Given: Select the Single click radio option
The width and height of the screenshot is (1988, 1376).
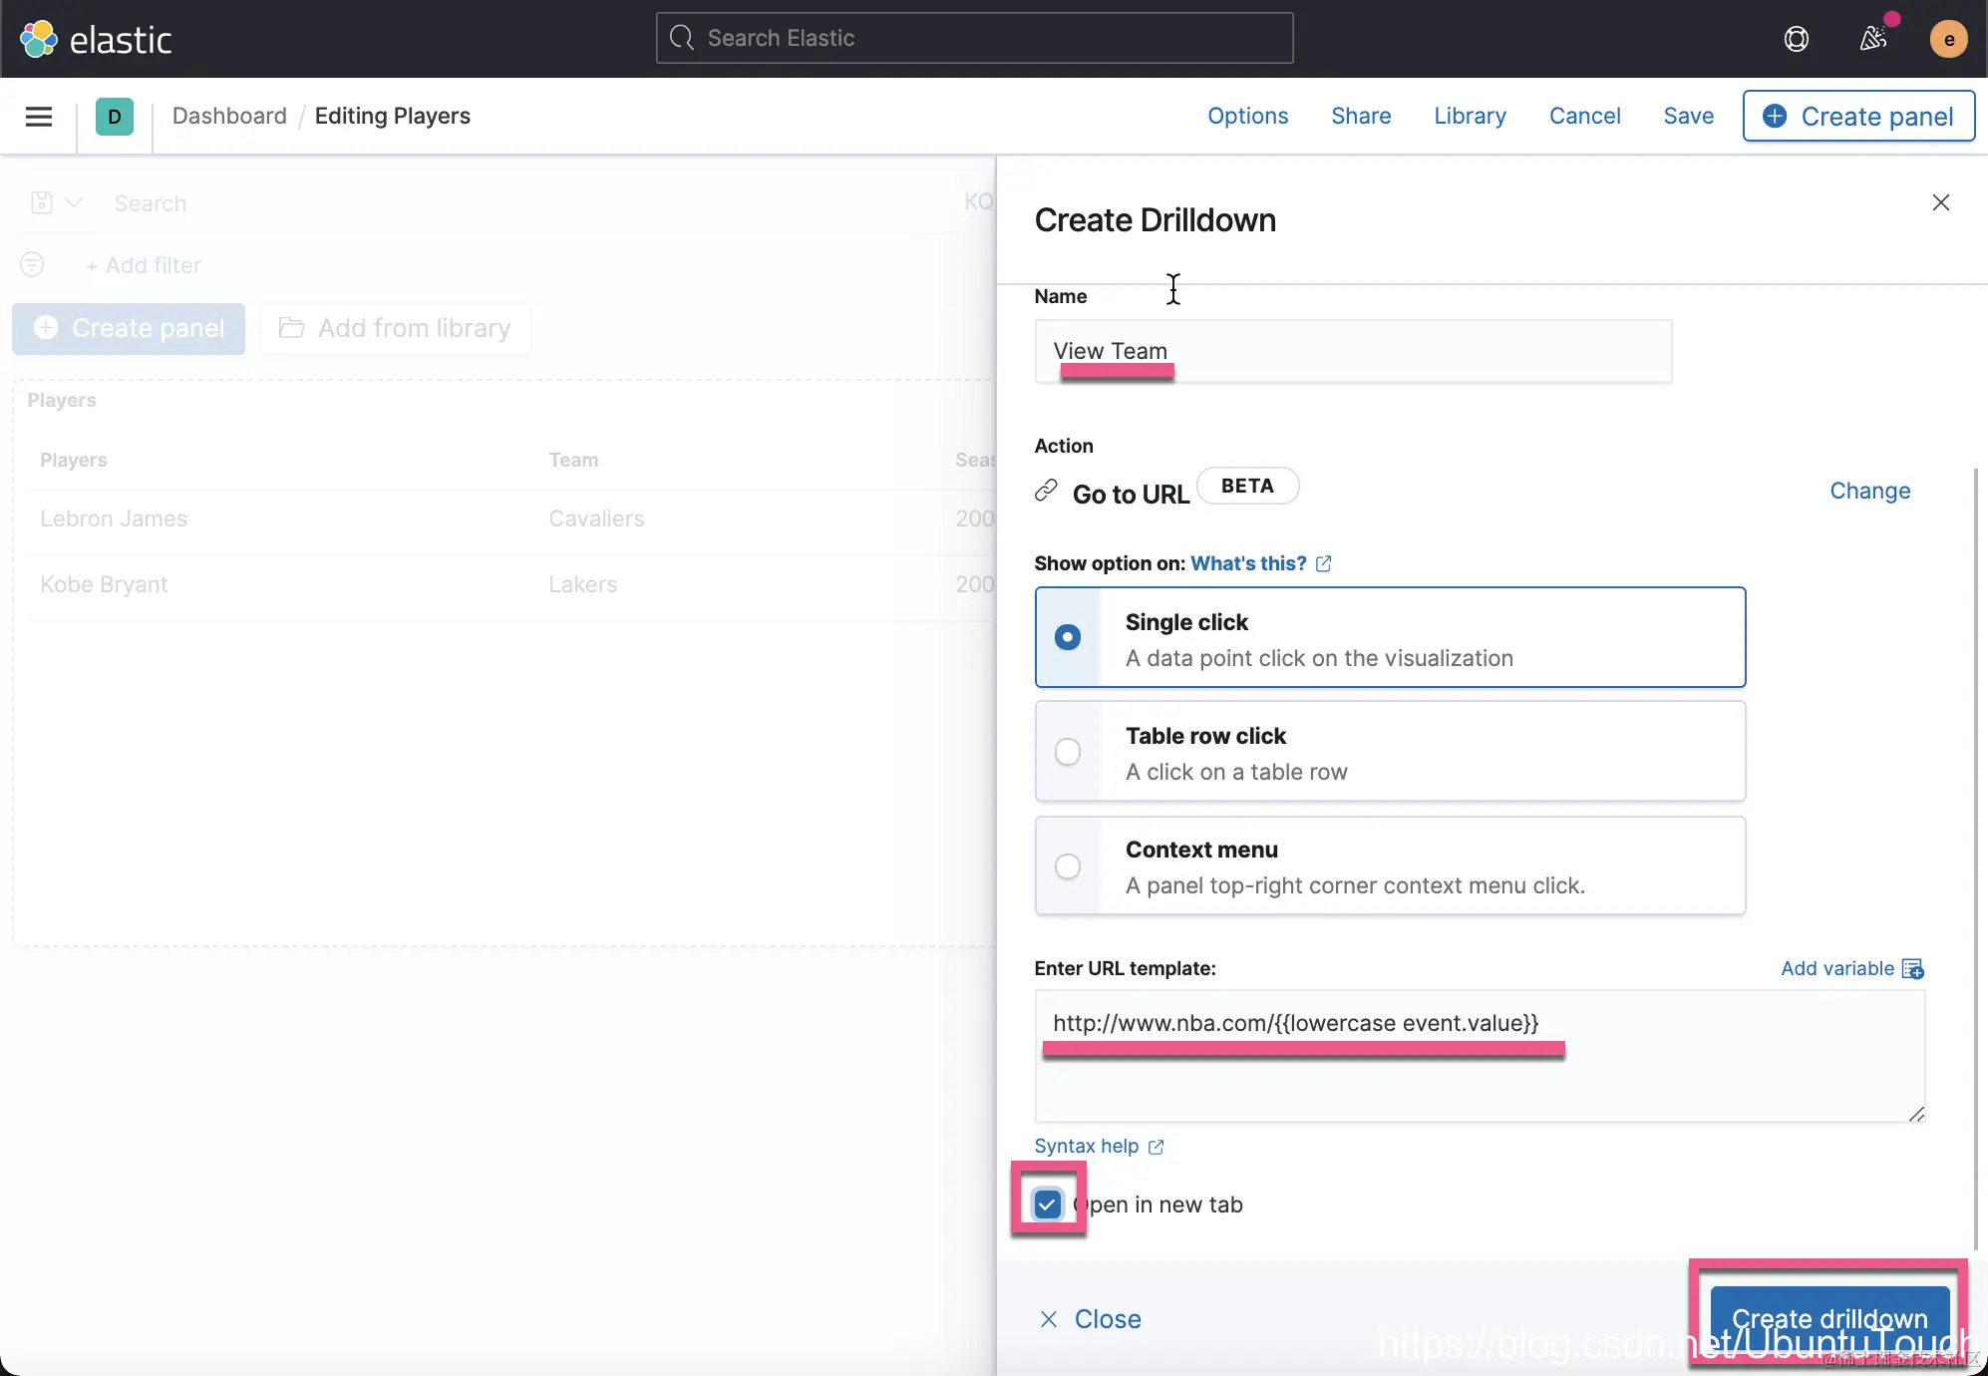Looking at the screenshot, I should coord(1068,637).
